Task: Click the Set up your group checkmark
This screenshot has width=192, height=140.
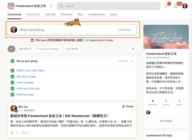Action: (x=12, y=61)
